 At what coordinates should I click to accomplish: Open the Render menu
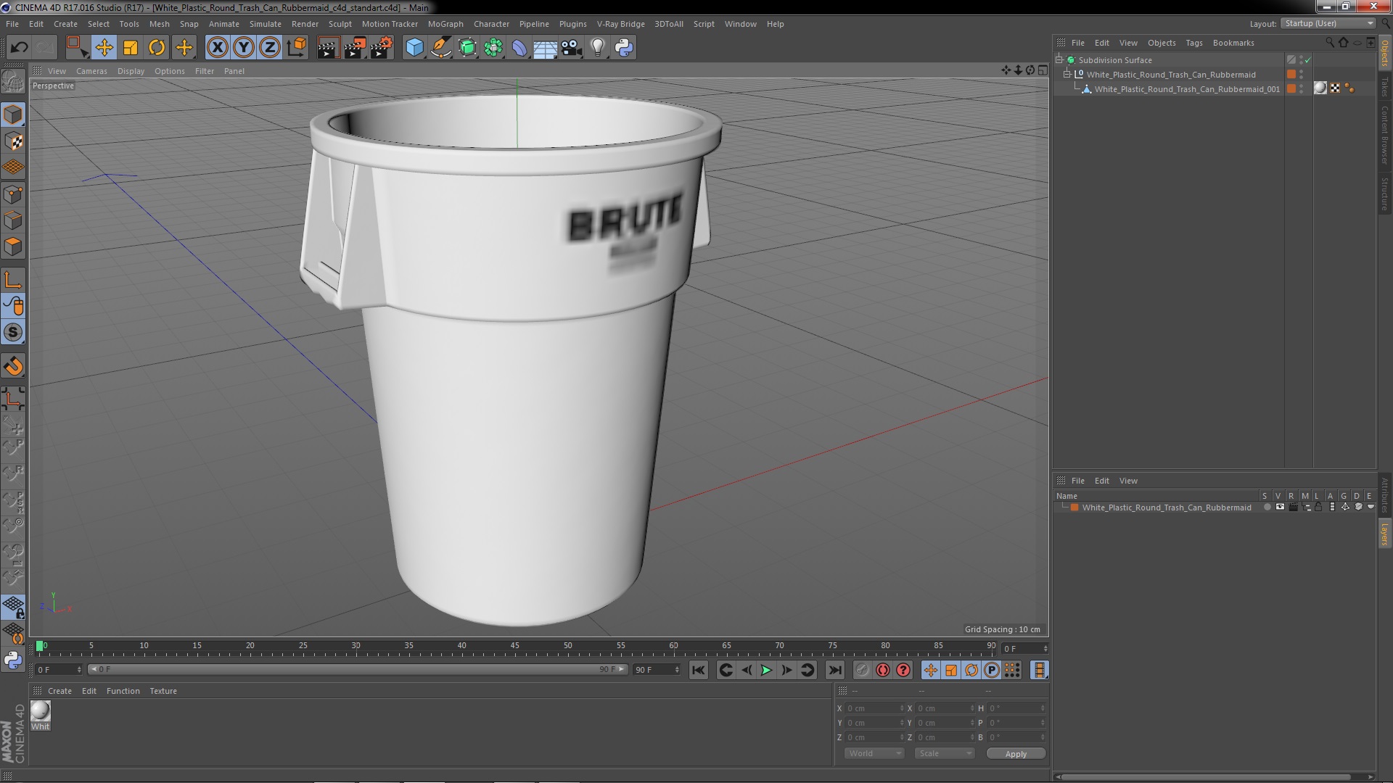[305, 24]
